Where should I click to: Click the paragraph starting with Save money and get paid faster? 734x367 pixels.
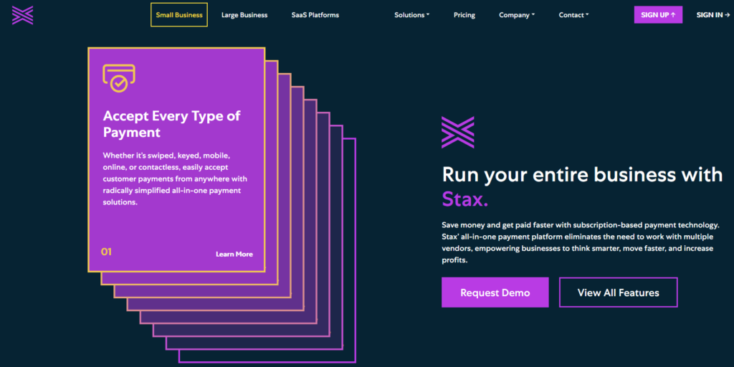tap(581, 242)
